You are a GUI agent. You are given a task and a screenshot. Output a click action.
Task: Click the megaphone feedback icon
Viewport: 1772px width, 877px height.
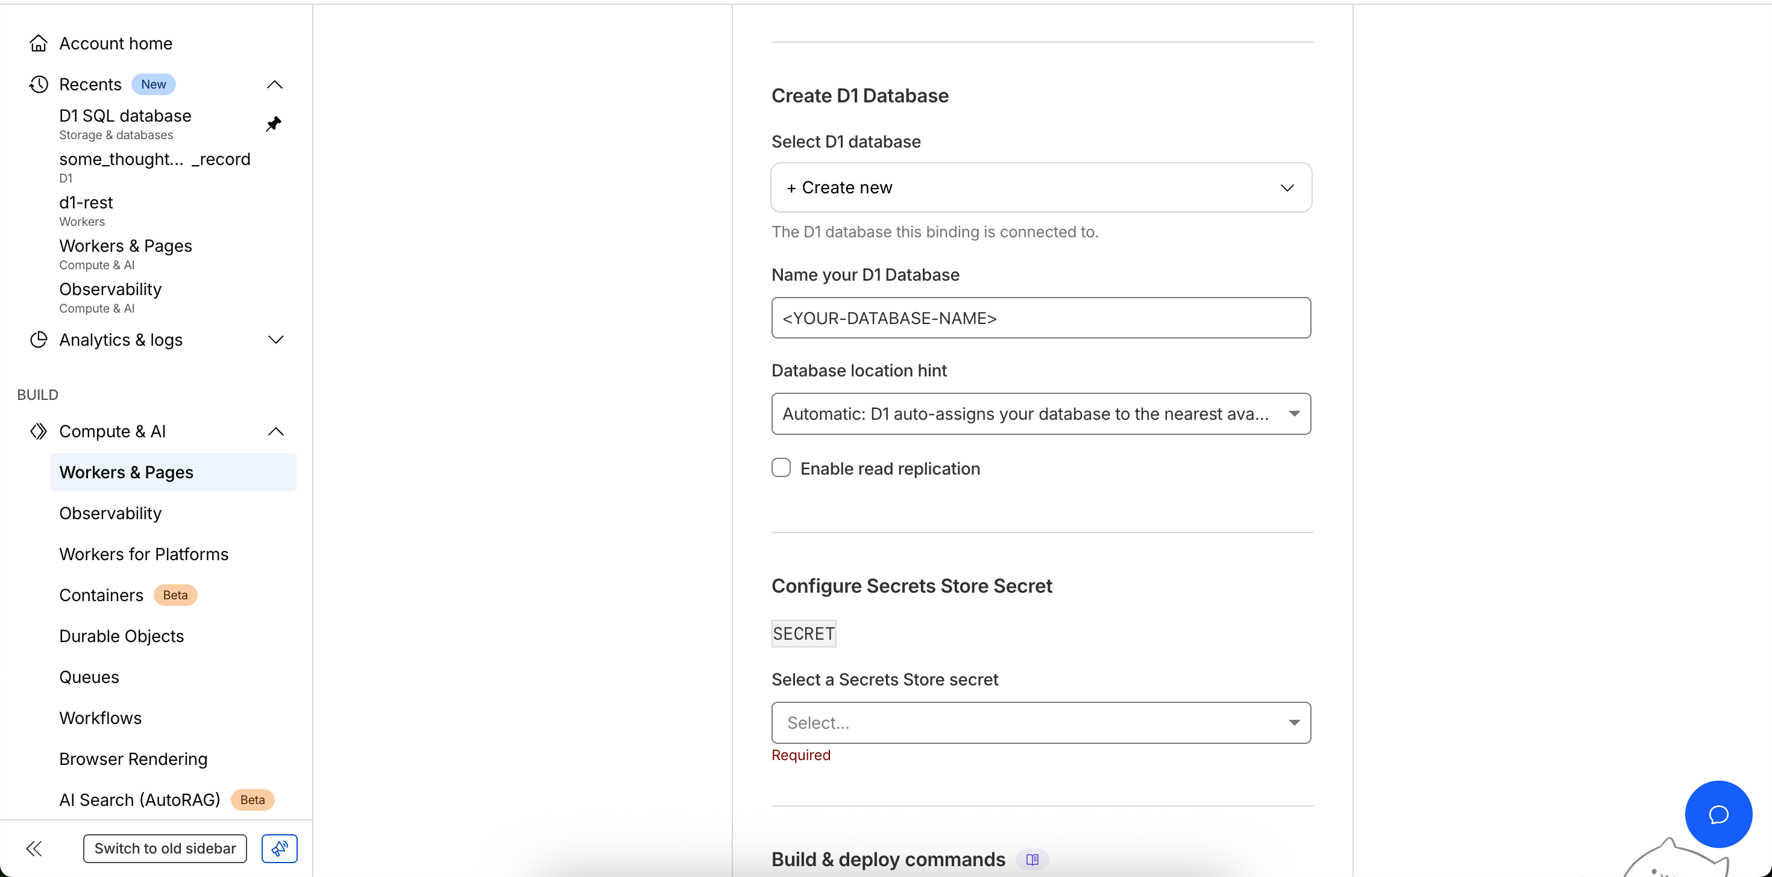(279, 848)
